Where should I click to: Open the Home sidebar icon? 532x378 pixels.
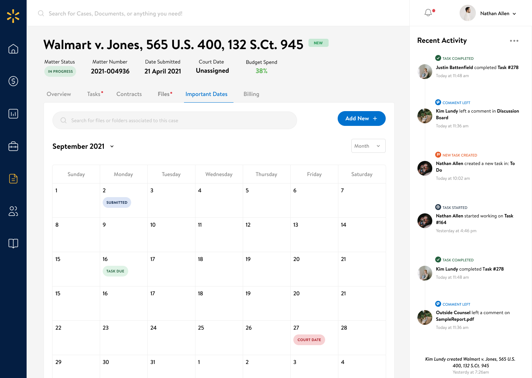pyautogui.click(x=13, y=49)
